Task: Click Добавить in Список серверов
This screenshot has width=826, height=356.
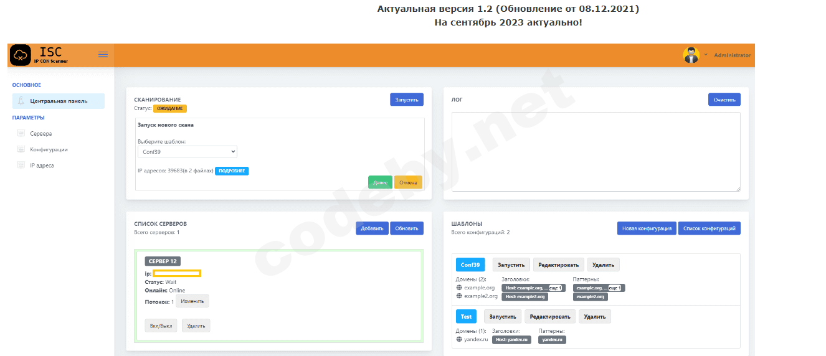Action: click(x=372, y=228)
